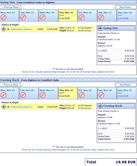Click no-flight icon under Mon, Nov 19

[3, 95]
